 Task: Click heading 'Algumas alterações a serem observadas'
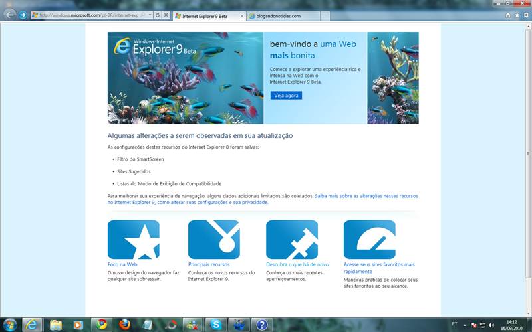200,135
